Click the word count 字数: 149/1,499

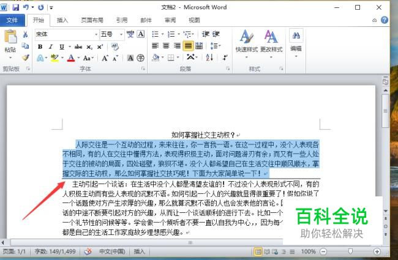55,251
